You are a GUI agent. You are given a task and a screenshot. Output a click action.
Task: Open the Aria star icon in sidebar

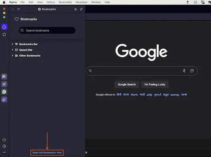[x=4, y=35]
